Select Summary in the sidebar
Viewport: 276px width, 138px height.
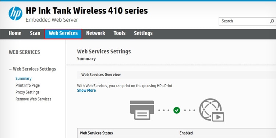coord(24,78)
